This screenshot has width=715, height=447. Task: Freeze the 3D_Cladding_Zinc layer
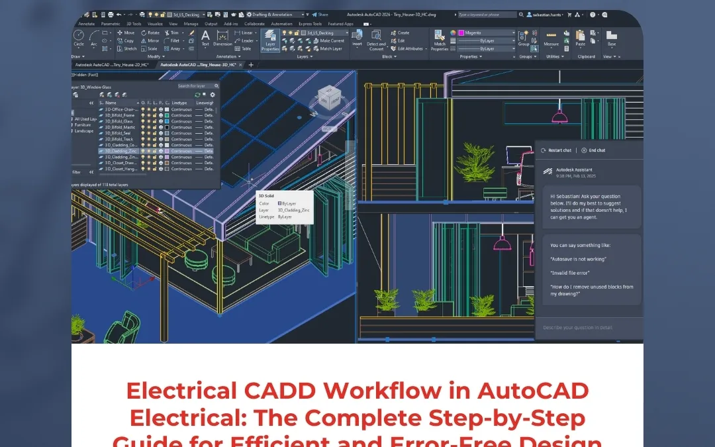[149, 150]
